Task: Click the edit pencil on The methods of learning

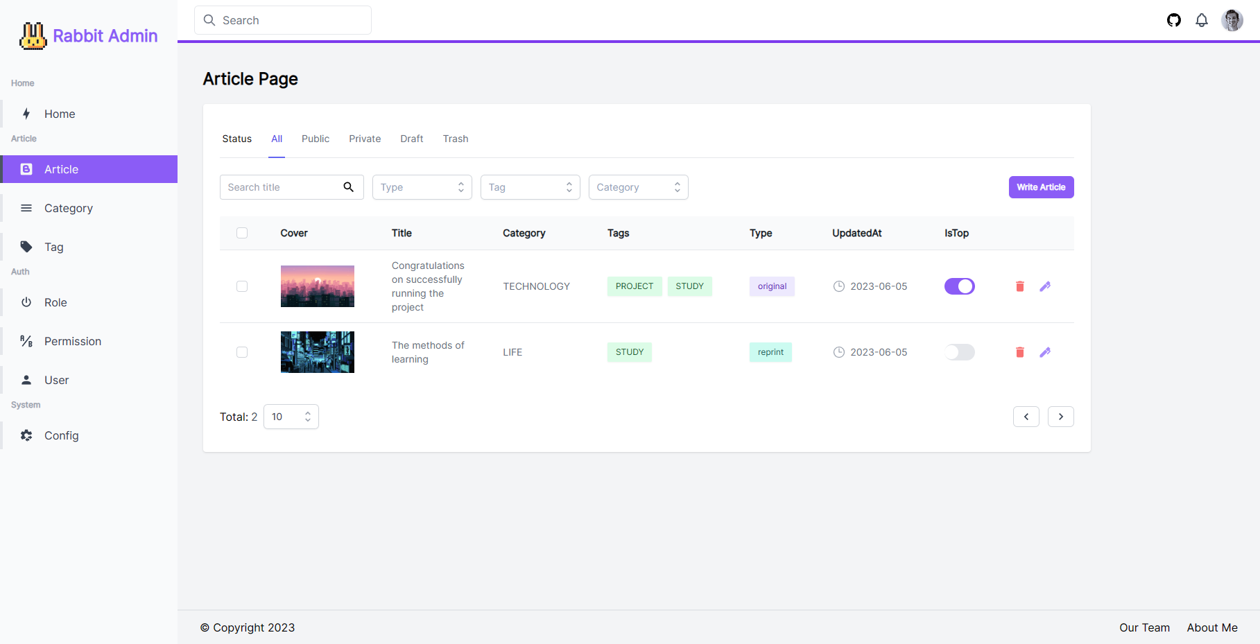Action: tap(1045, 351)
